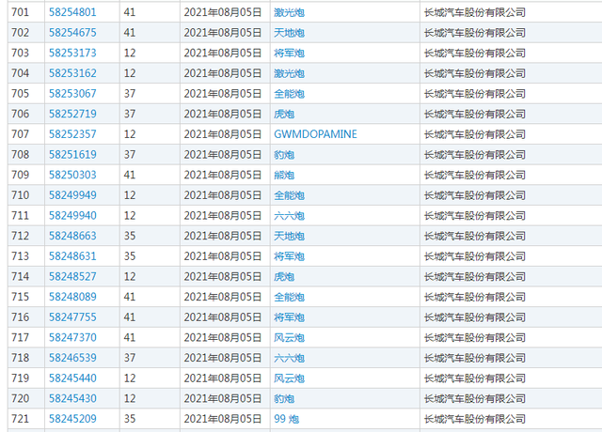Select applicant 长城汽车股份有限公司 in row 720
The width and height of the screenshot is (602, 432).
(474, 398)
